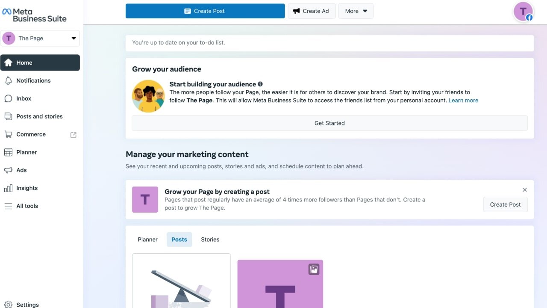Click the Home house icon in sidebar

pos(8,62)
